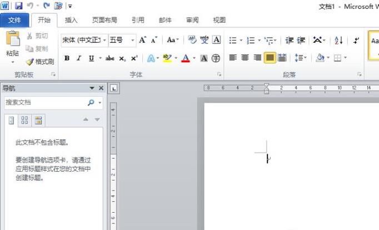Decrease paragraph indent
This screenshot has height=230, width=379.
pyautogui.click(x=290, y=40)
